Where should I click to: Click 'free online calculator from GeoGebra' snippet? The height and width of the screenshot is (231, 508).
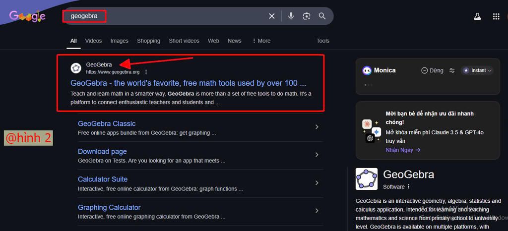160,189
